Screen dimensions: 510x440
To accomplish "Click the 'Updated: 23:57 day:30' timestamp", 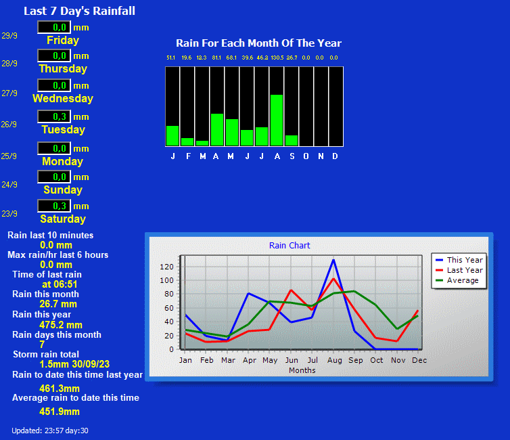I will (50, 431).
